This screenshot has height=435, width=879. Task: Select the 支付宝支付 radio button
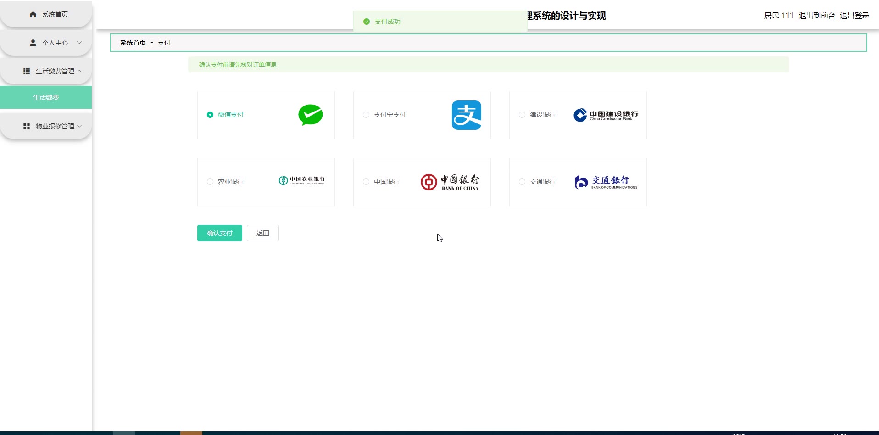tap(366, 115)
